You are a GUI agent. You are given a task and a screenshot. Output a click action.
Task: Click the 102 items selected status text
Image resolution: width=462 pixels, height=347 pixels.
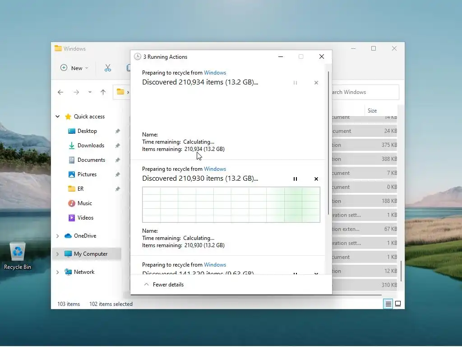(111, 304)
